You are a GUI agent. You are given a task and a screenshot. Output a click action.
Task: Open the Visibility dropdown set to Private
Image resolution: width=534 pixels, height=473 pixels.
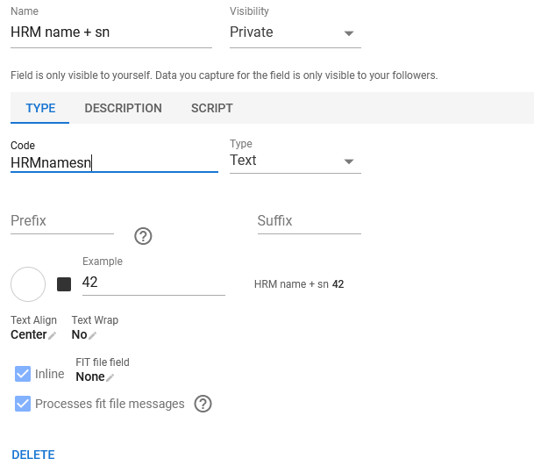tap(295, 32)
